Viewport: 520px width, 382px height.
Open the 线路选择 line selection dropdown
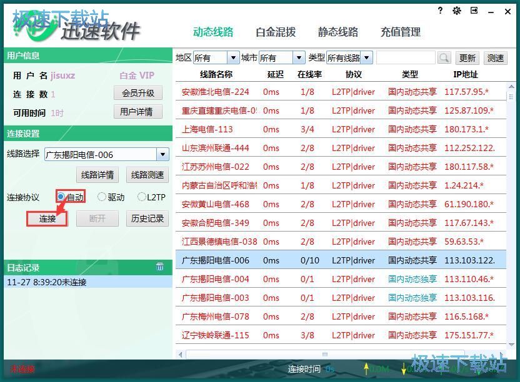coord(163,154)
